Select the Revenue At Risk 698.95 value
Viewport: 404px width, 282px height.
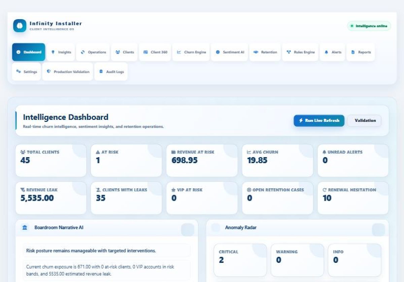pyautogui.click(x=184, y=160)
